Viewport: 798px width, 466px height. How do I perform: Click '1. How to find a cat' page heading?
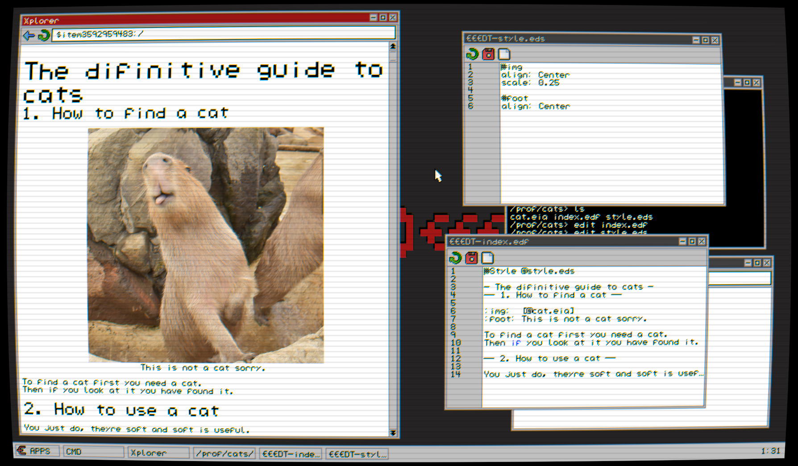point(125,113)
